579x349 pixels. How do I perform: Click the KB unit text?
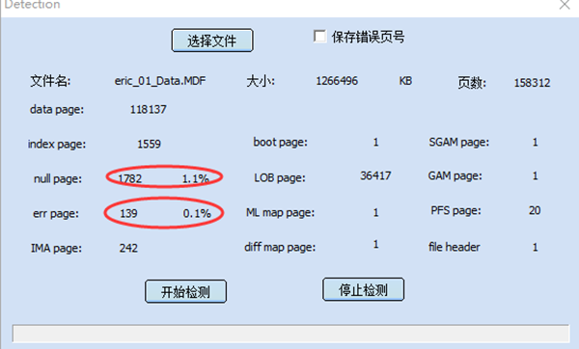(x=405, y=81)
